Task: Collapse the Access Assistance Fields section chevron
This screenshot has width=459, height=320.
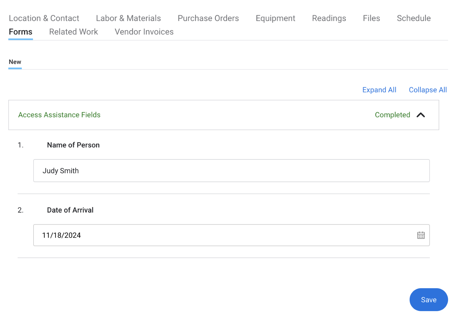Action: coord(421,115)
